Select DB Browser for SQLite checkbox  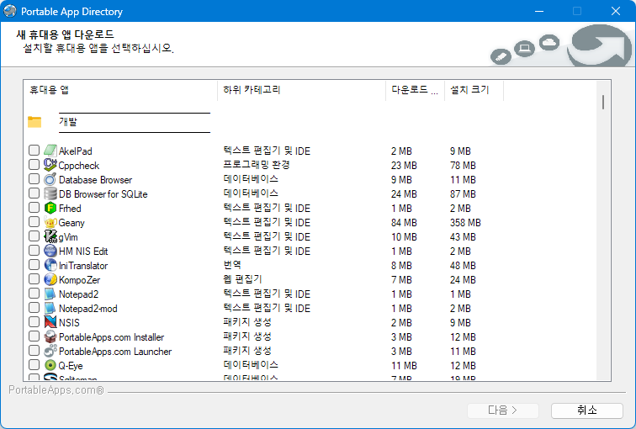[34, 193]
